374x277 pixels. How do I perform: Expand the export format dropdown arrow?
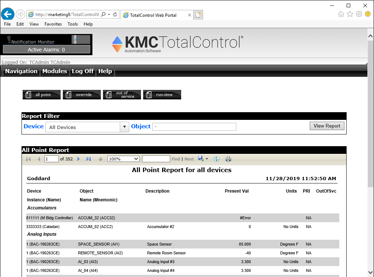click(207, 159)
